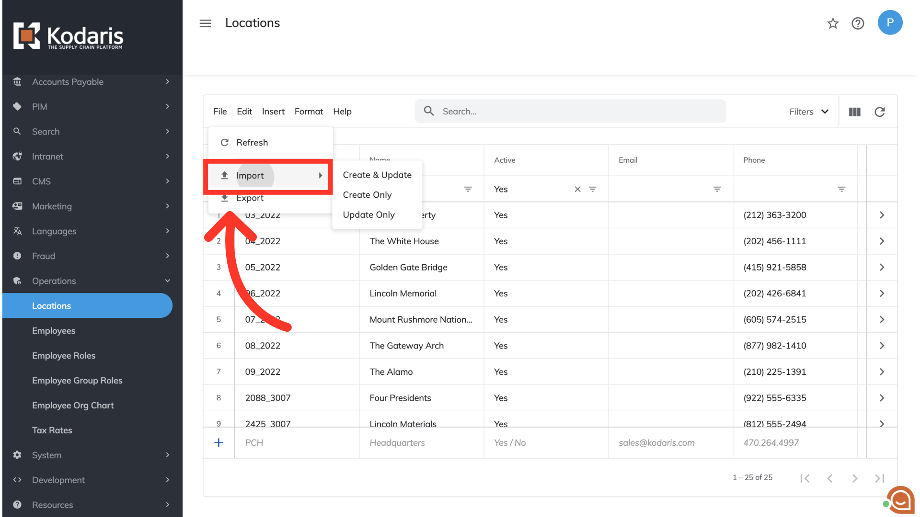Open The White House row details arrow
This screenshot has width=920, height=517.
click(882, 241)
